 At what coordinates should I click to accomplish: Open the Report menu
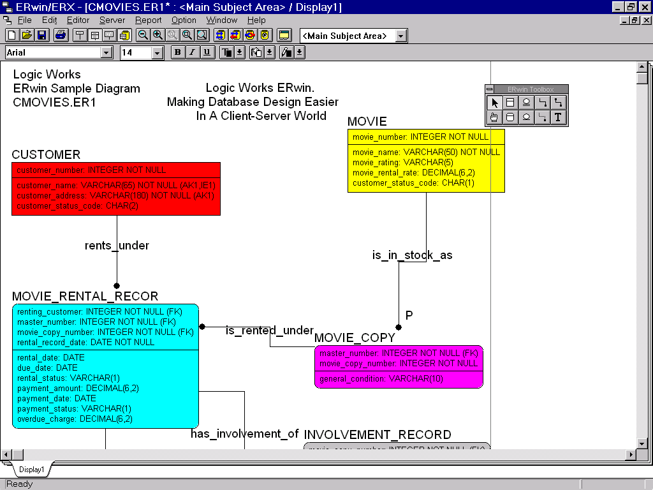148,20
